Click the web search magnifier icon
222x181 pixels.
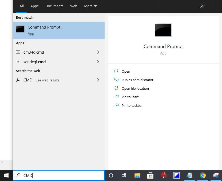coord(18,80)
